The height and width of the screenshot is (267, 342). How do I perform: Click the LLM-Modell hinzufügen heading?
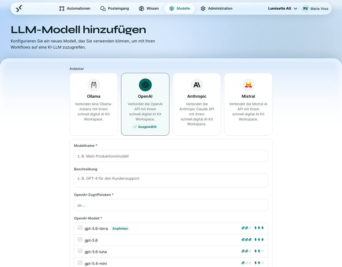tap(79, 30)
